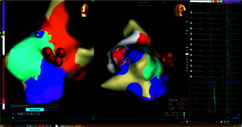242x127 pixels.
Task: Click the Resume button
Action: [x=236, y=118]
